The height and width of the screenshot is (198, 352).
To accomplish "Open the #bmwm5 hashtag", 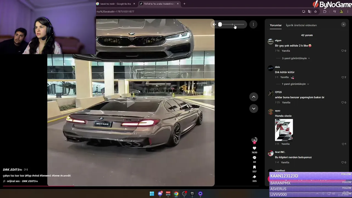I will pyautogui.click(x=45, y=176).
